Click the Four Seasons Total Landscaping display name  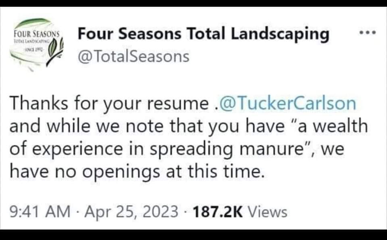click(x=204, y=34)
